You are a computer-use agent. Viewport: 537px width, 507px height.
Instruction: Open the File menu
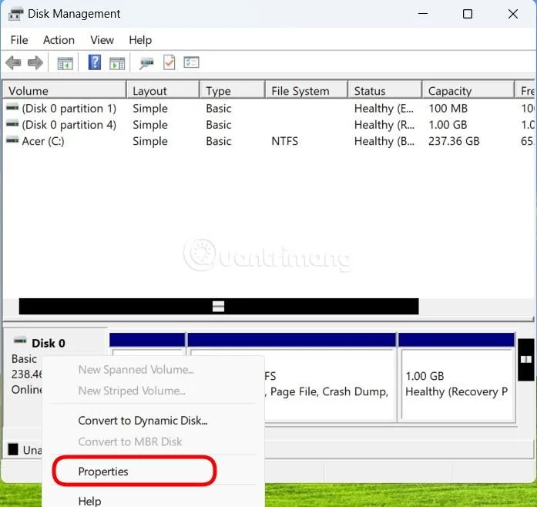[19, 40]
